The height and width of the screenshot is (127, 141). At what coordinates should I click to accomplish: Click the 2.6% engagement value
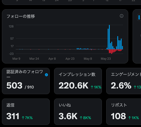click(x=121, y=85)
